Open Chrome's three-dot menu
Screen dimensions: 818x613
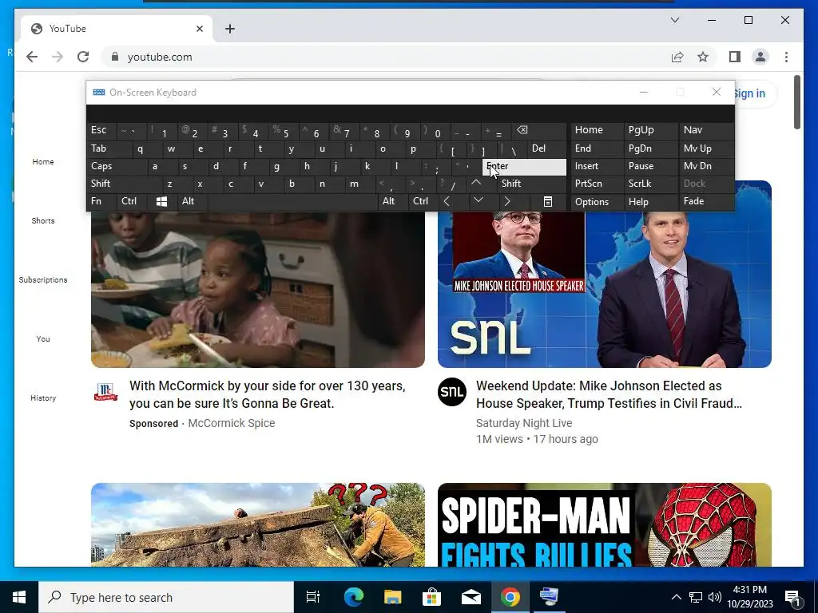click(786, 57)
